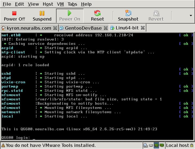Click the lock icon beside Local host
Viewport: 195px width, 149px height.
tap(192, 145)
